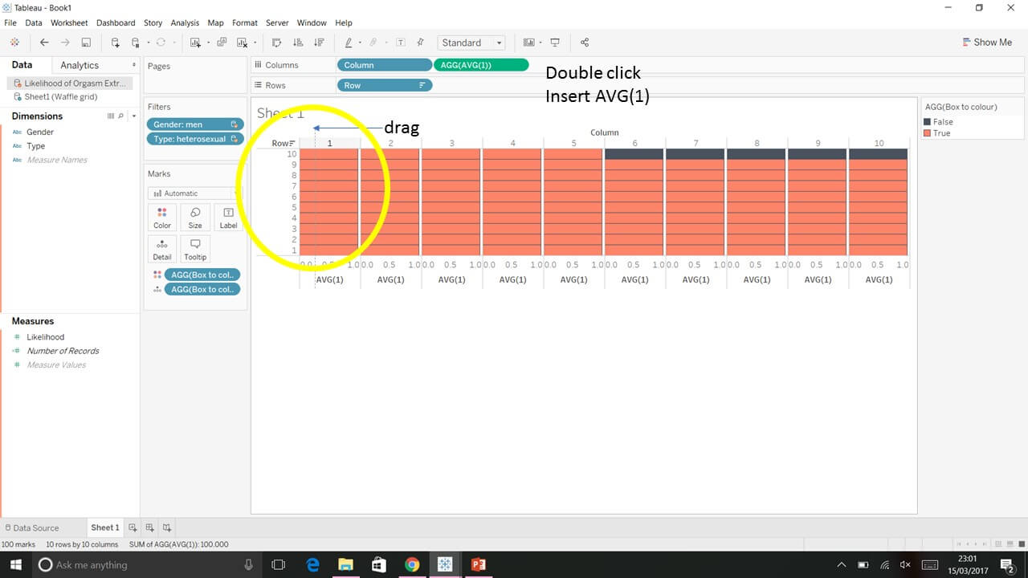The width and height of the screenshot is (1028, 578).
Task: Click the Label mark button
Action: pyautogui.click(x=228, y=217)
